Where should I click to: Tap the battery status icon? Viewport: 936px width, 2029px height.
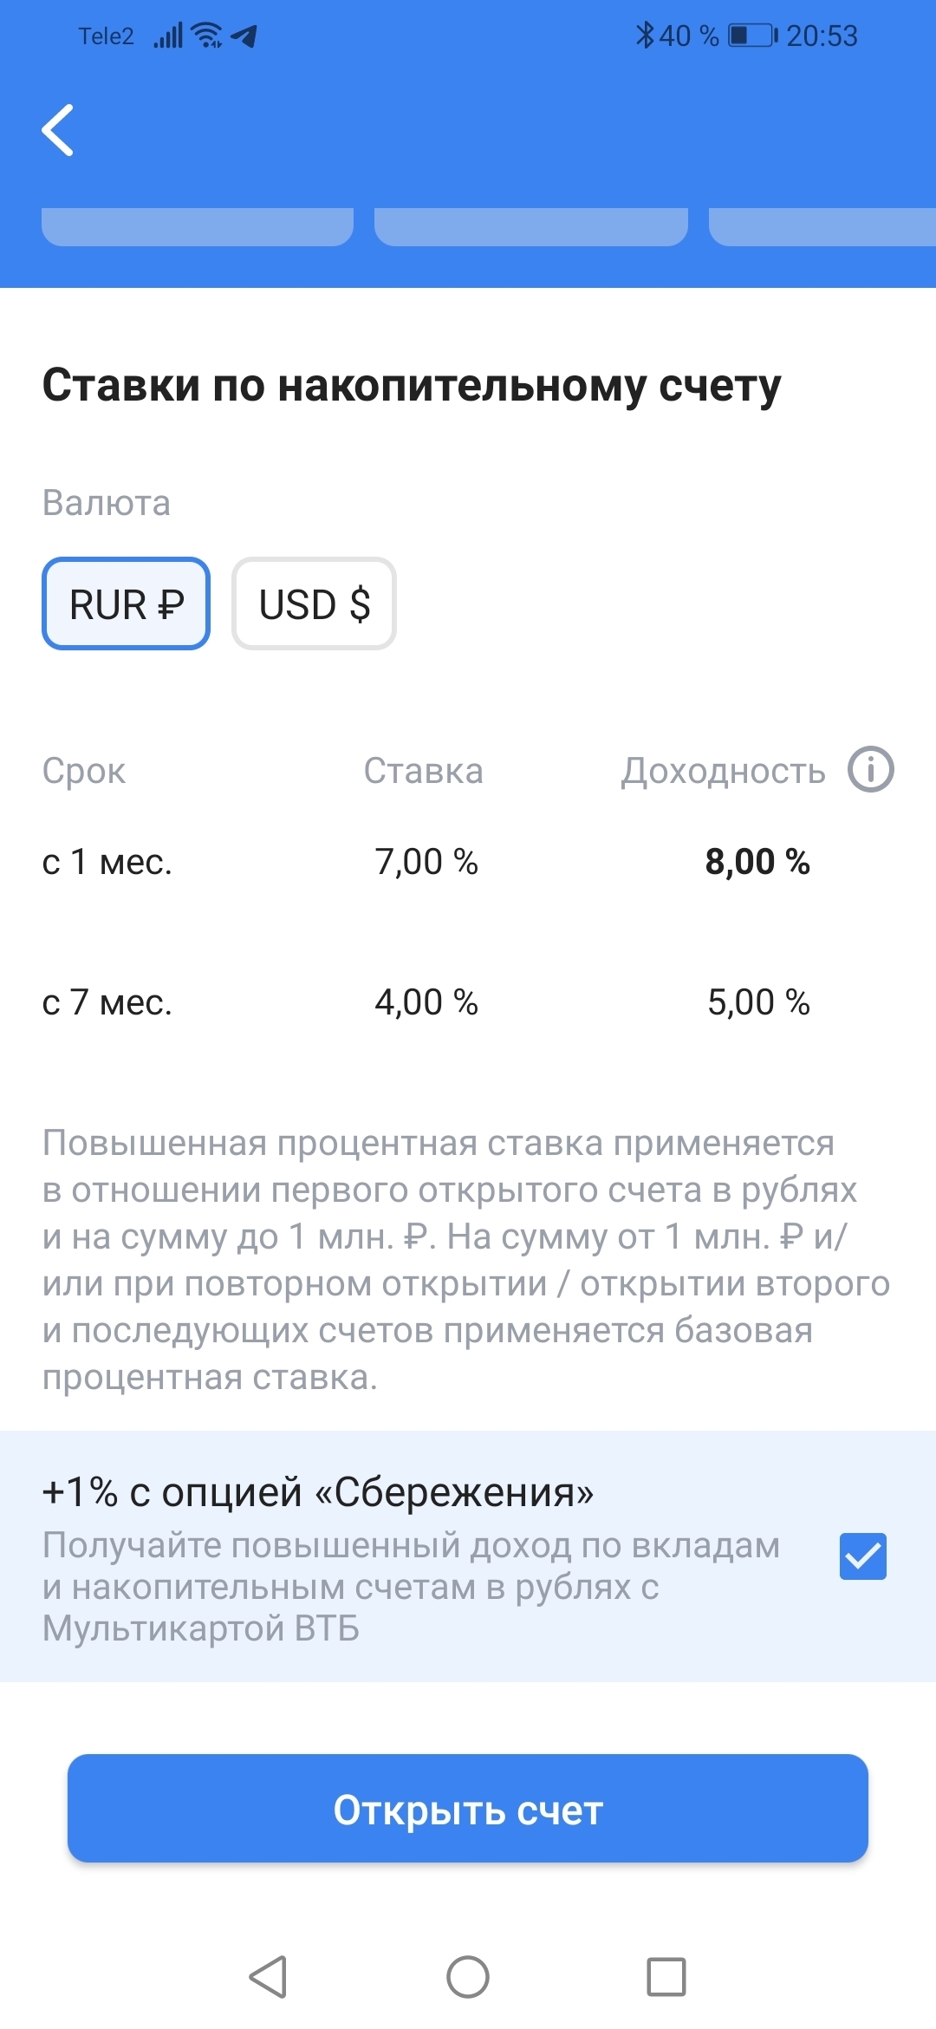pos(751,36)
